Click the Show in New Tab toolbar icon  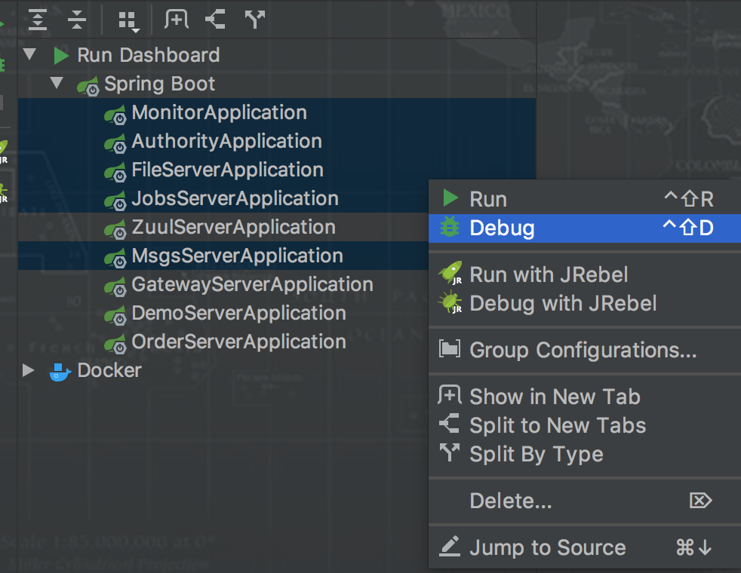click(177, 20)
